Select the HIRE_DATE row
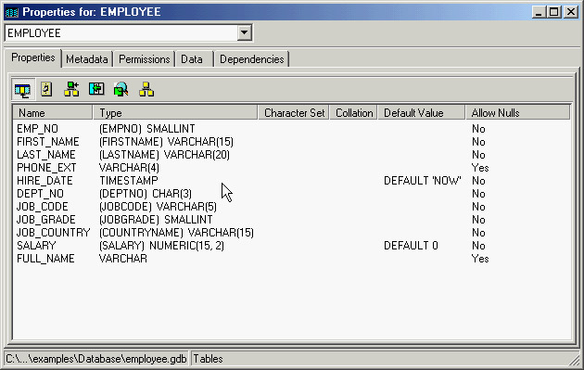This screenshot has height=370, width=584. (292, 181)
